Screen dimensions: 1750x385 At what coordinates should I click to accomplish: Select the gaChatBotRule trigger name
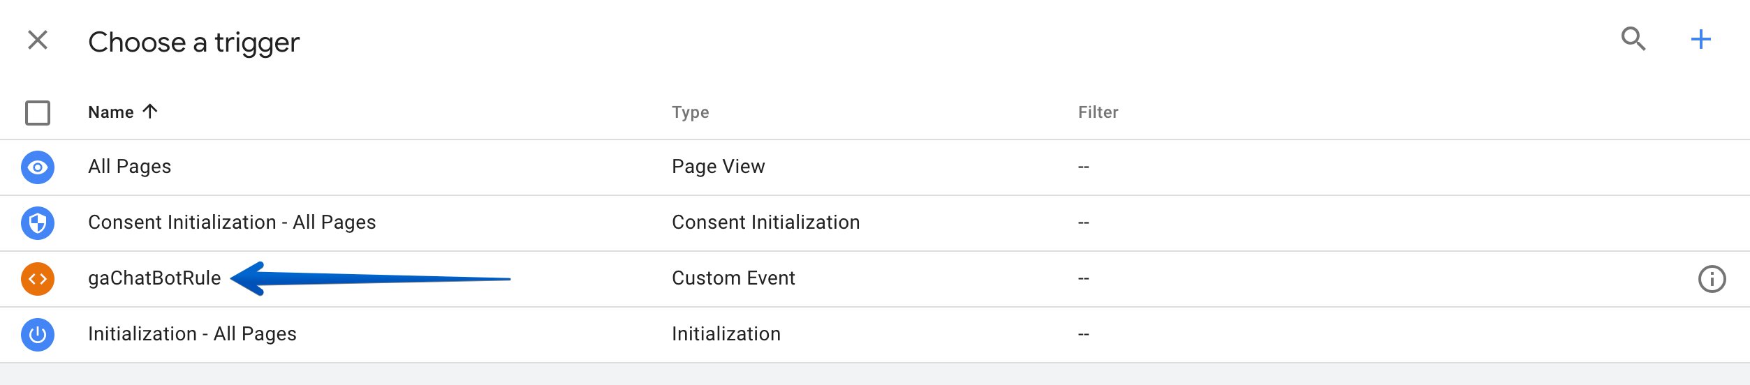[x=154, y=278]
